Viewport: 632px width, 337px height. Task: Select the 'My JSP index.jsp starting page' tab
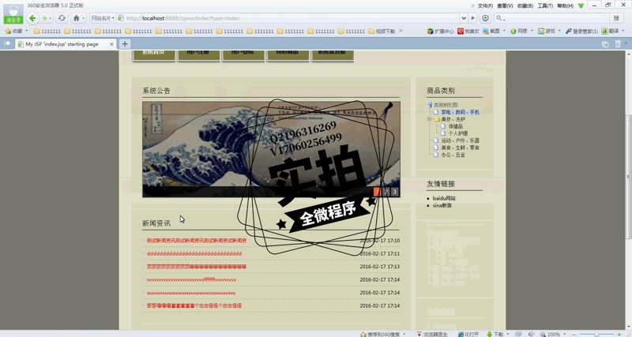pyautogui.click(x=63, y=44)
